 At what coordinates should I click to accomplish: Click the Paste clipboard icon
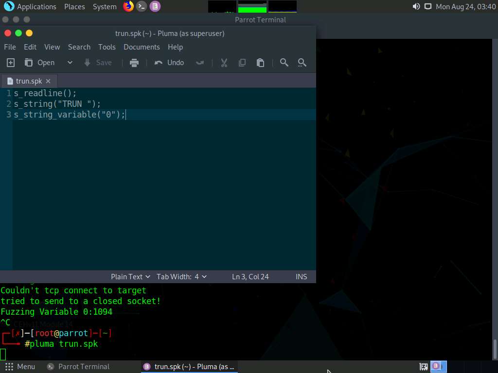coord(261,63)
